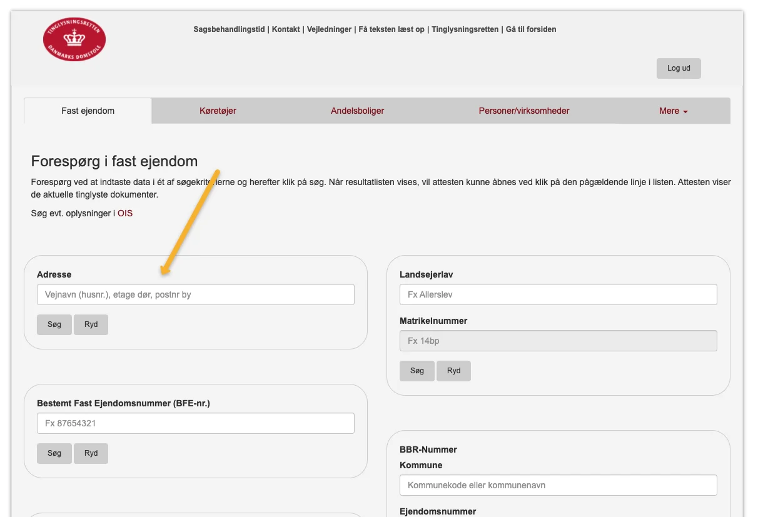Focus the Adresse input field
Screen dimensions: 758x517
(196, 294)
